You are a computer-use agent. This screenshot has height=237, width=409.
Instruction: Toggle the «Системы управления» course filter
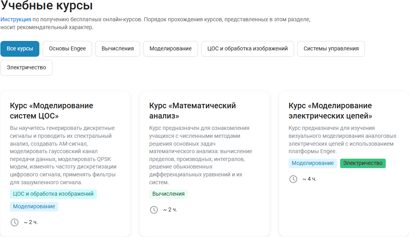click(331, 48)
